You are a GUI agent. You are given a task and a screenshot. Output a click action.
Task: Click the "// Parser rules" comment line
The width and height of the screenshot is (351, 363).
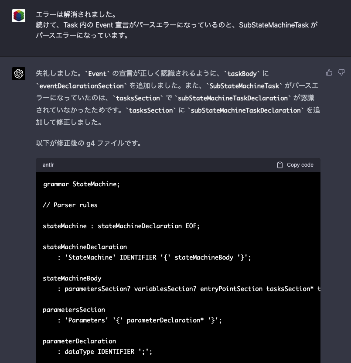(70, 205)
